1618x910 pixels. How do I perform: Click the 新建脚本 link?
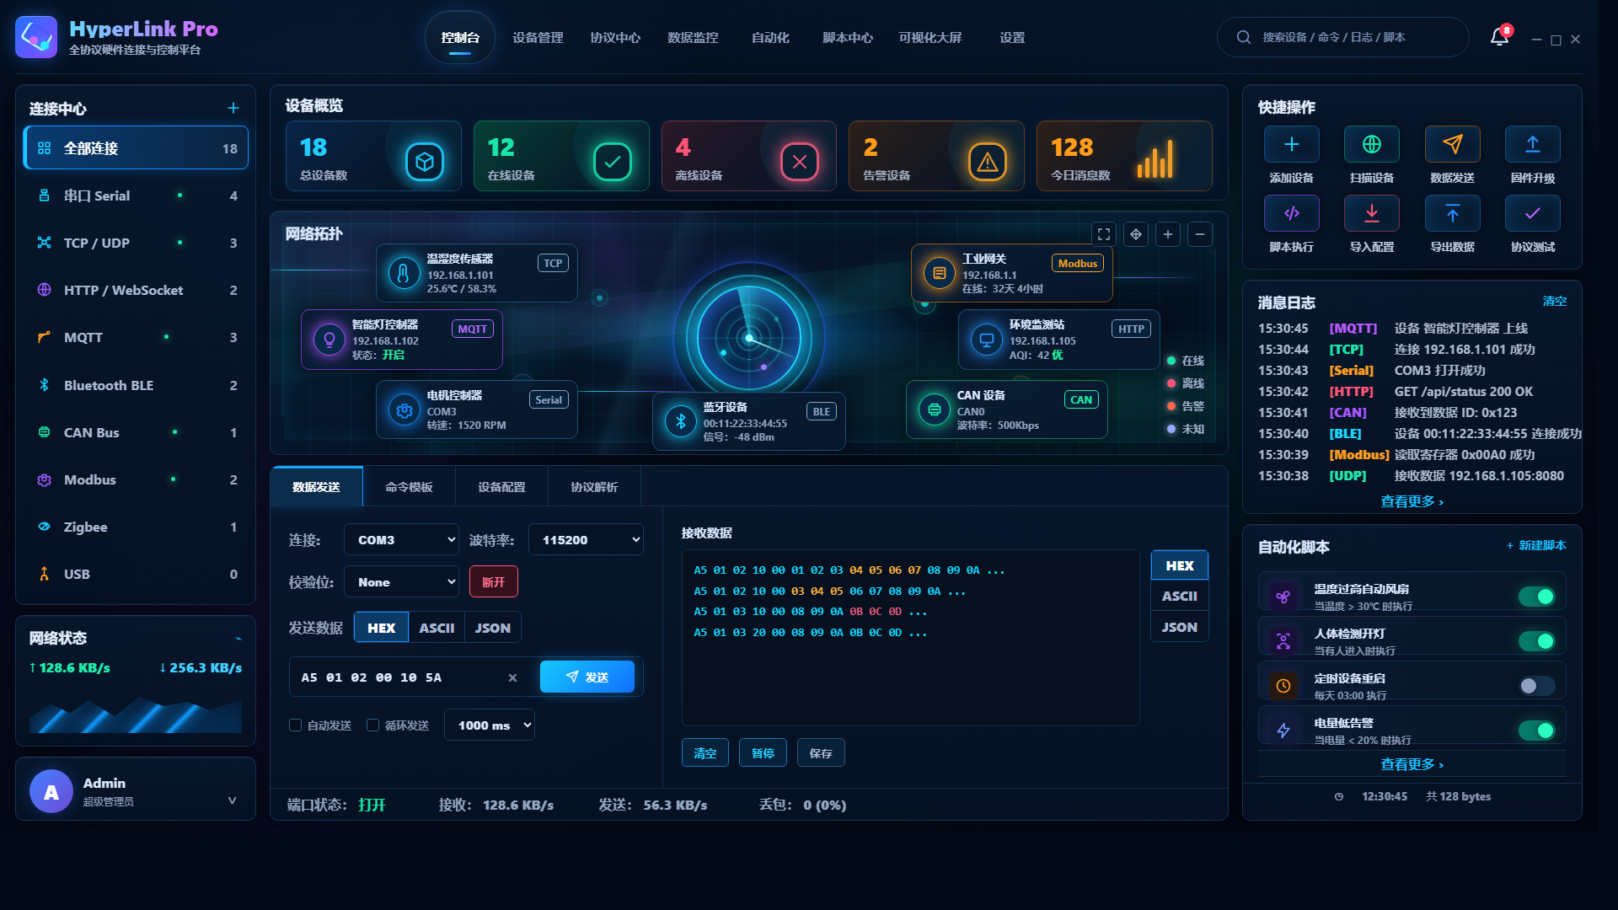(x=1536, y=545)
